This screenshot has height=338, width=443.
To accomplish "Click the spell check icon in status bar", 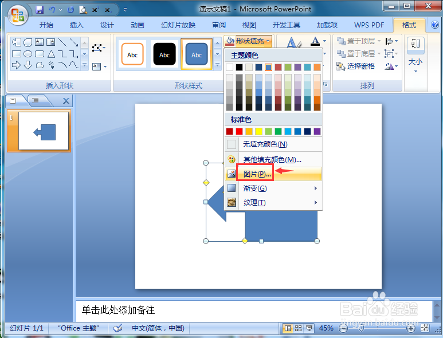I will (x=117, y=328).
